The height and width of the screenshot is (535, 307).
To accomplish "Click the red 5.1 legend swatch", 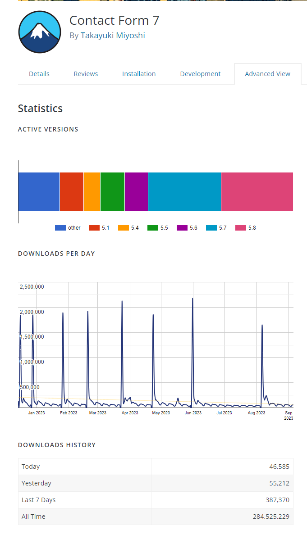I will coord(94,228).
